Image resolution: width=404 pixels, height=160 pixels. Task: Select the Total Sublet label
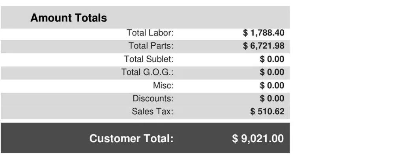pyautogui.click(x=149, y=59)
